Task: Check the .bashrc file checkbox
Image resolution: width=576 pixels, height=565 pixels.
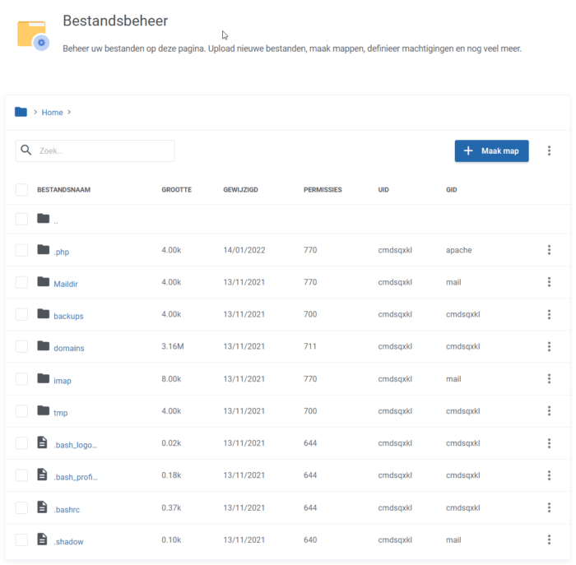Action: [21, 507]
